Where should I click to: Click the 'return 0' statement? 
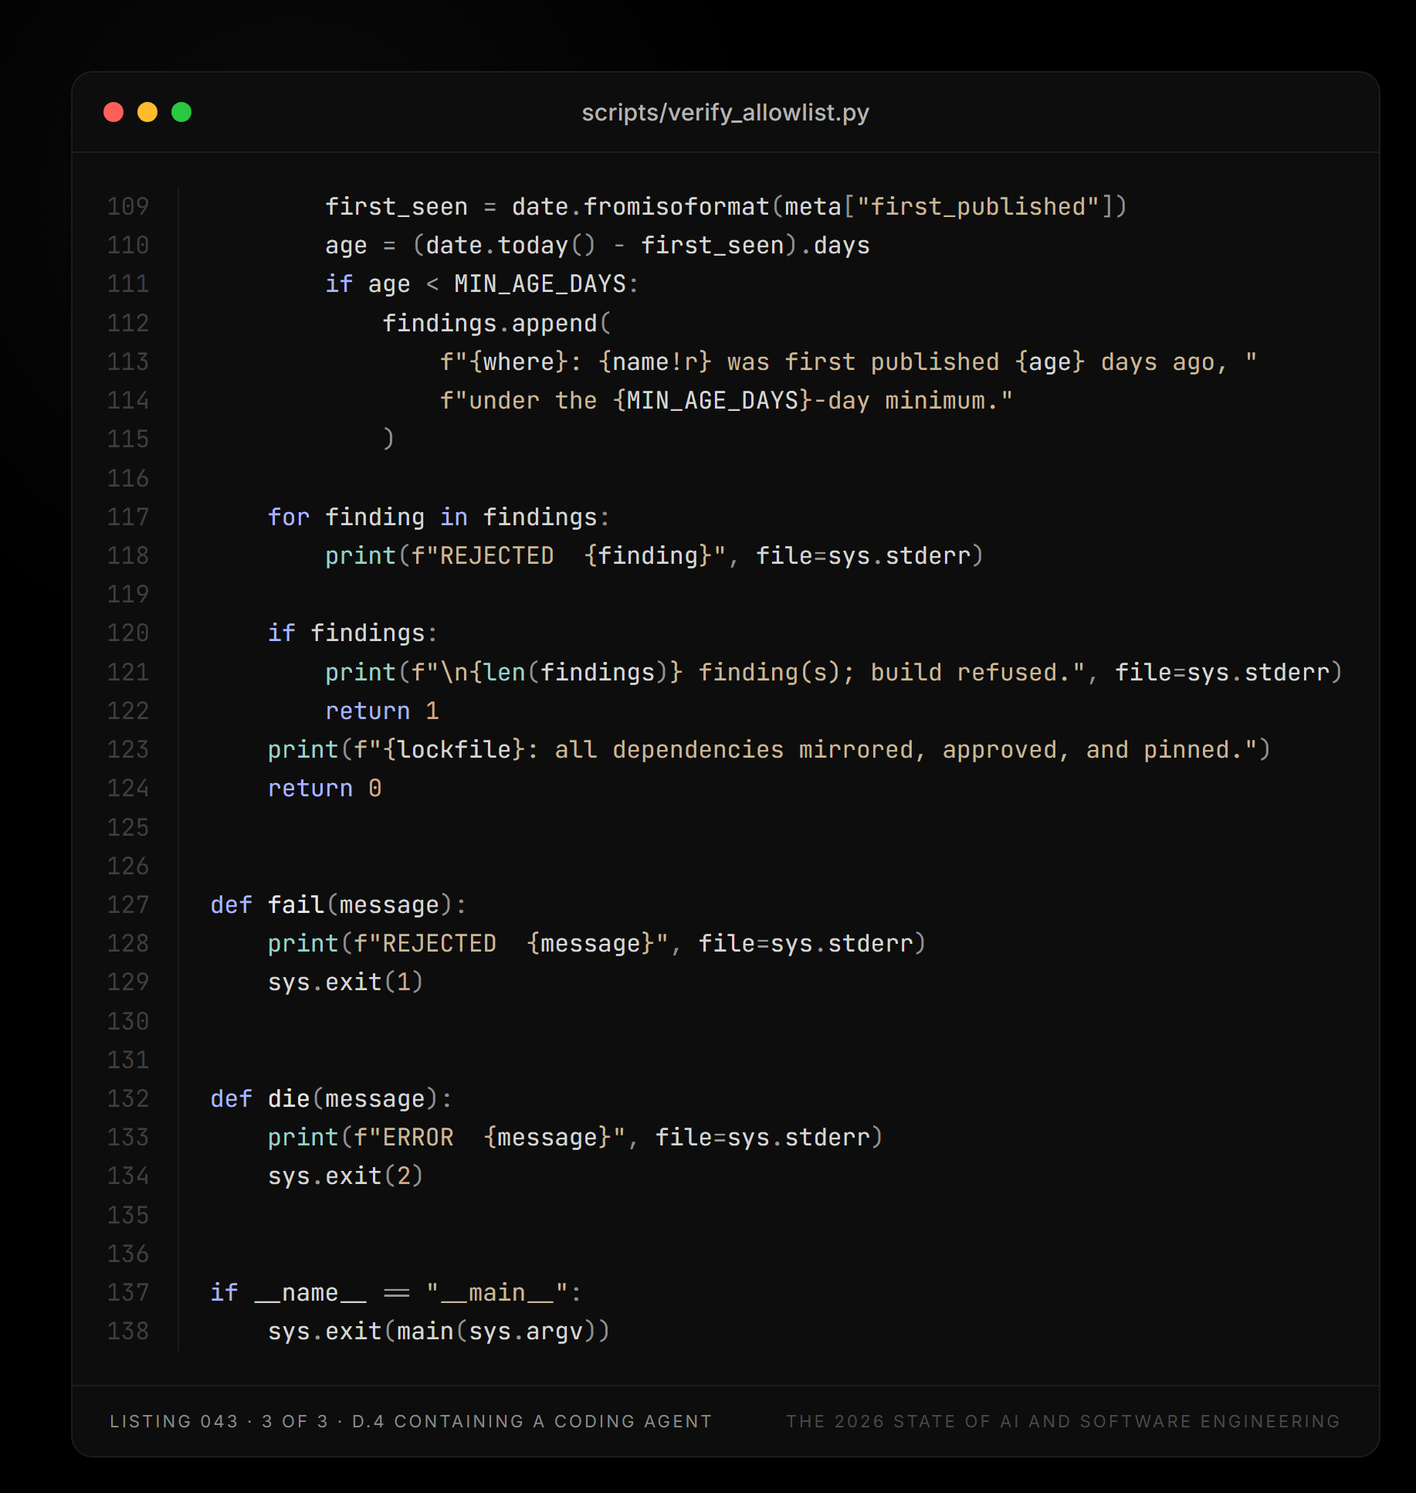pyautogui.click(x=324, y=788)
